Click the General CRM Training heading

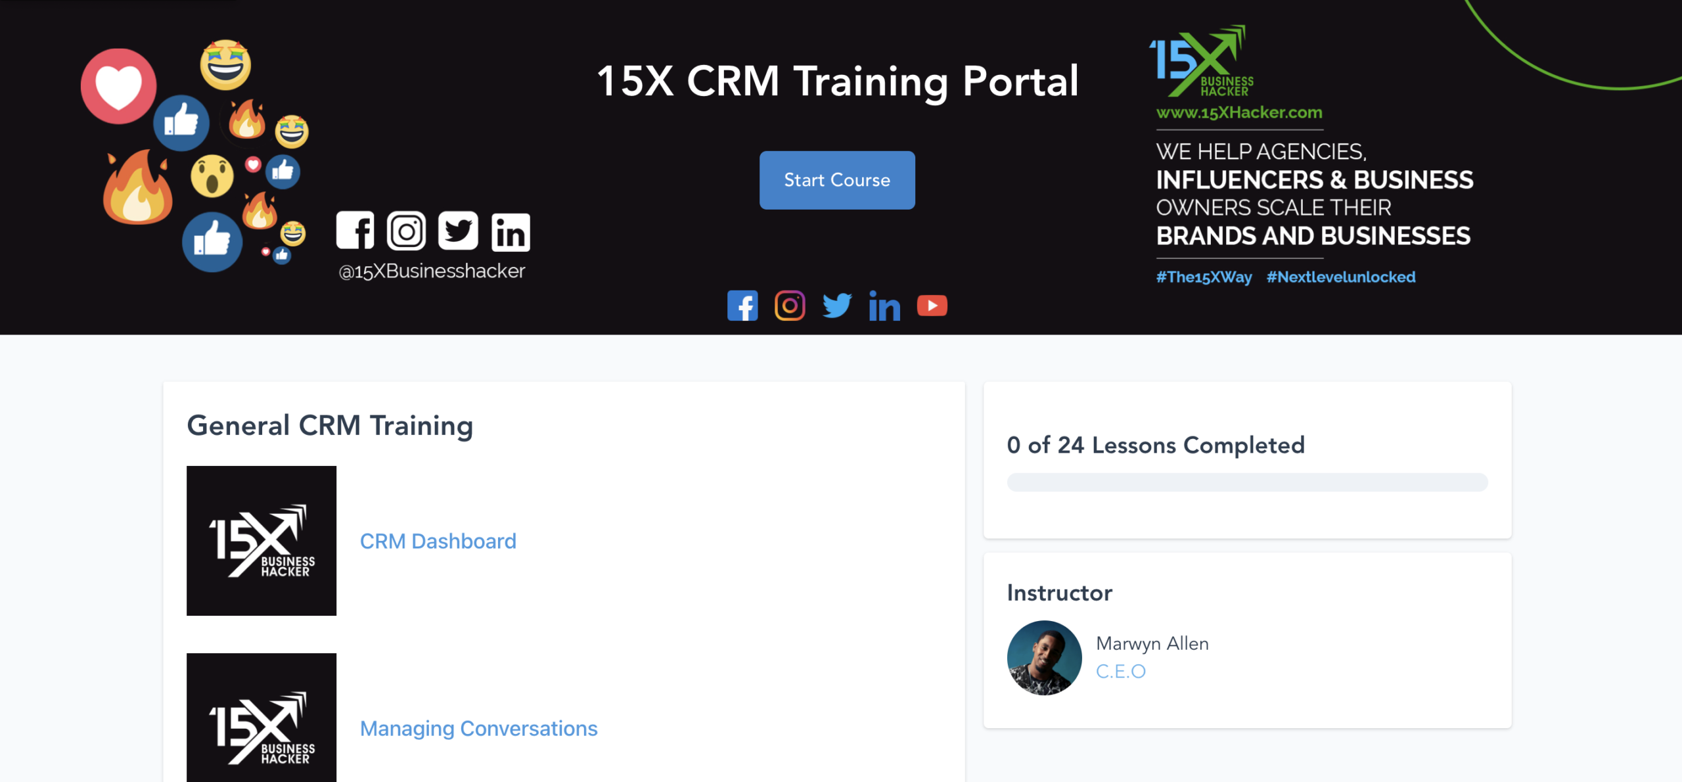click(330, 425)
